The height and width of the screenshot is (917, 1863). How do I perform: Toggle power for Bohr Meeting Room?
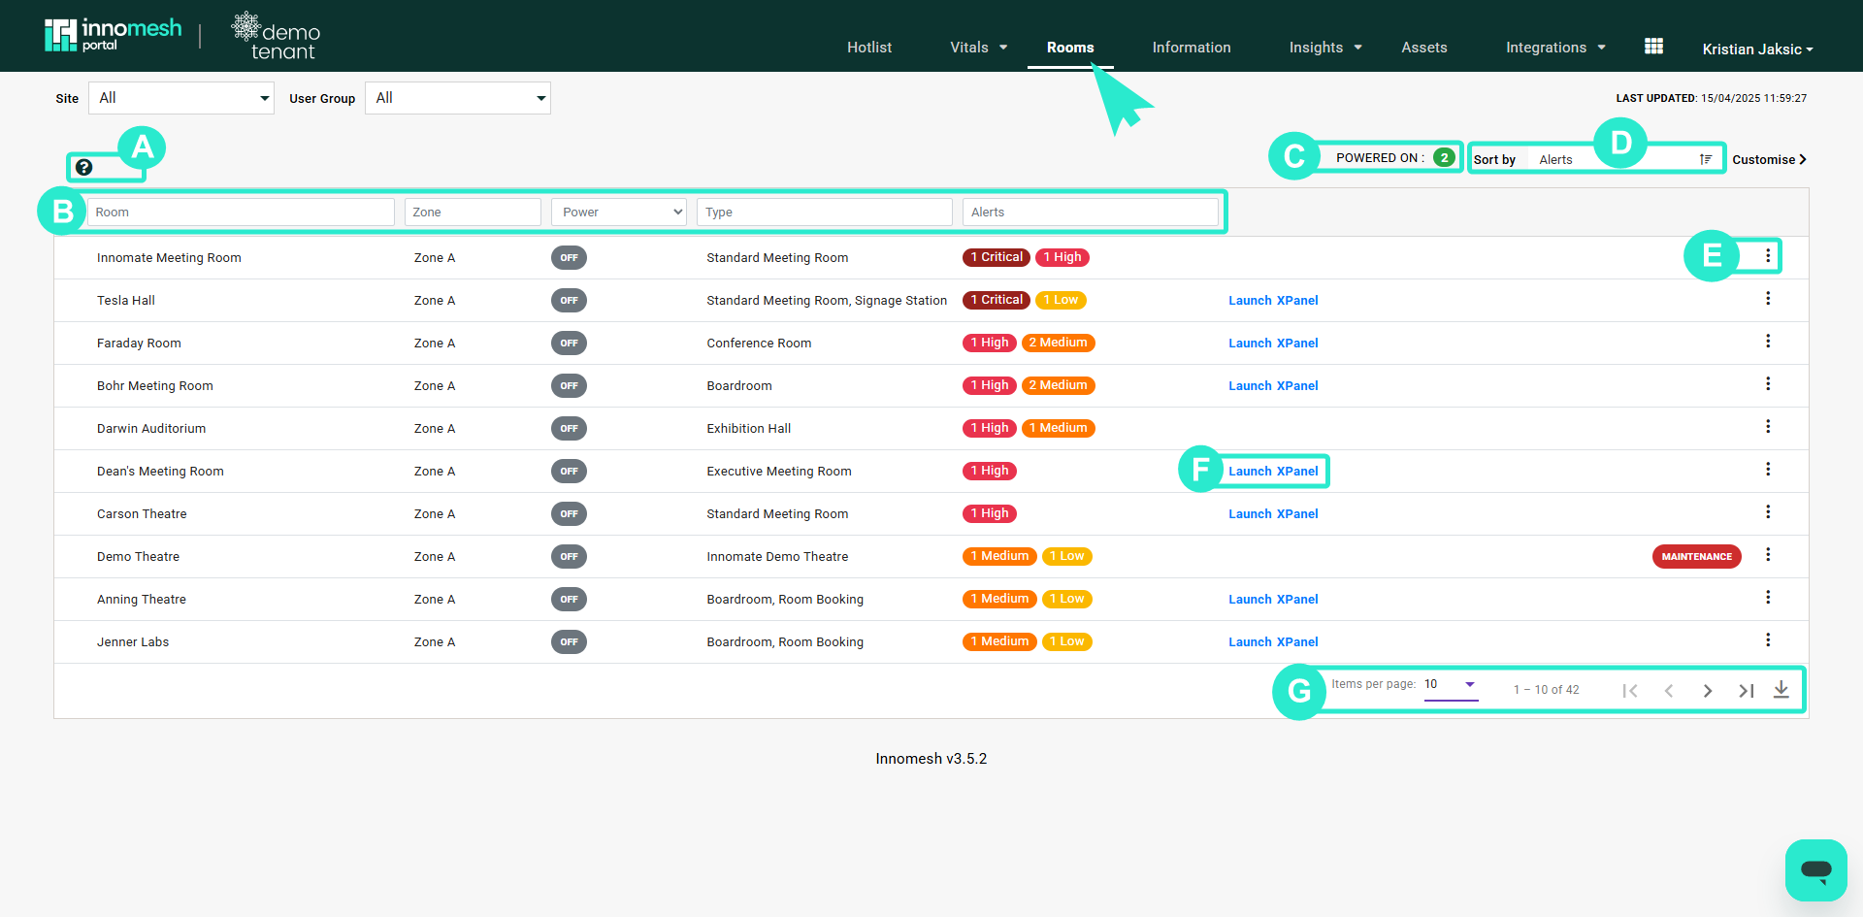coord(569,386)
